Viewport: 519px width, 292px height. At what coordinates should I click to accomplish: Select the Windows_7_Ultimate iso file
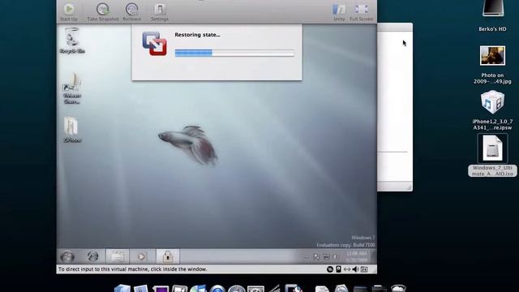pyautogui.click(x=492, y=155)
